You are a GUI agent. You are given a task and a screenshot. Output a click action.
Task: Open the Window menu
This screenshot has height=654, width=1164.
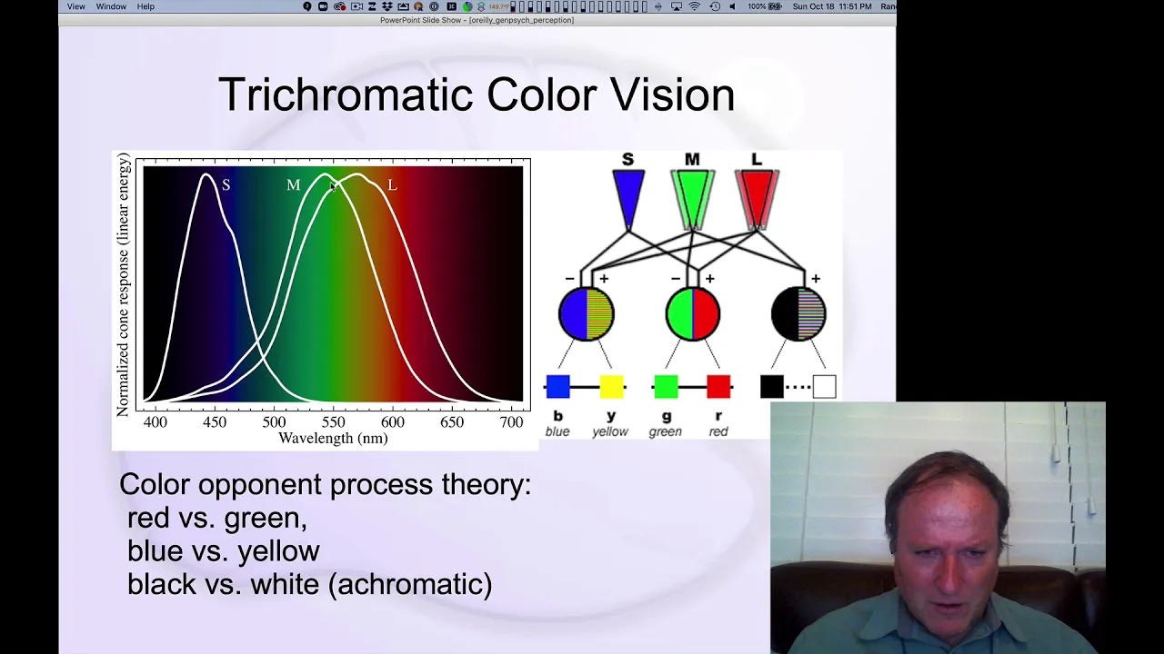(x=111, y=6)
